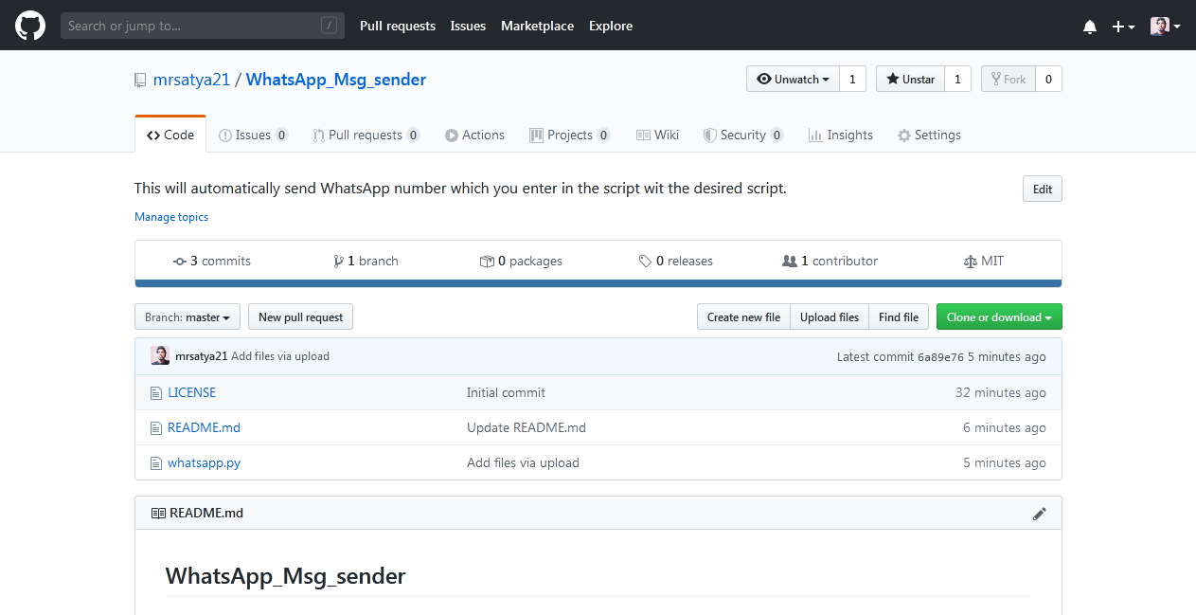Viewport: 1196px width, 615px height.
Task: Open the MIT license scale icon
Action: [x=969, y=262]
